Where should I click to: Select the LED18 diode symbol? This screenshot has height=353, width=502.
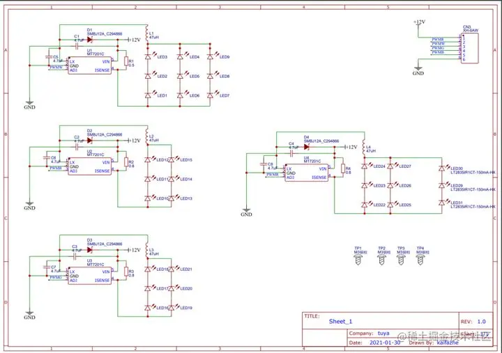click(148, 269)
